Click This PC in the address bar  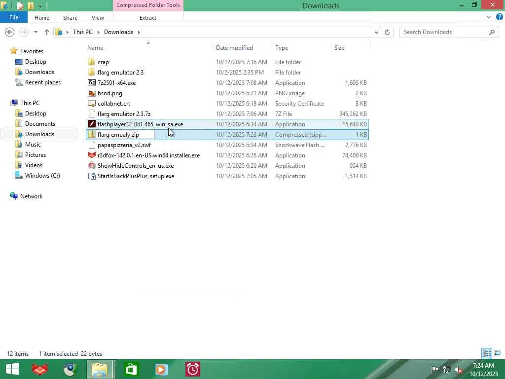tap(82, 32)
